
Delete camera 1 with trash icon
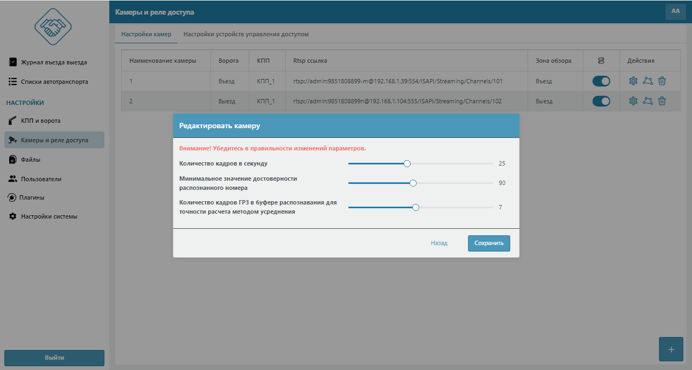click(x=662, y=81)
